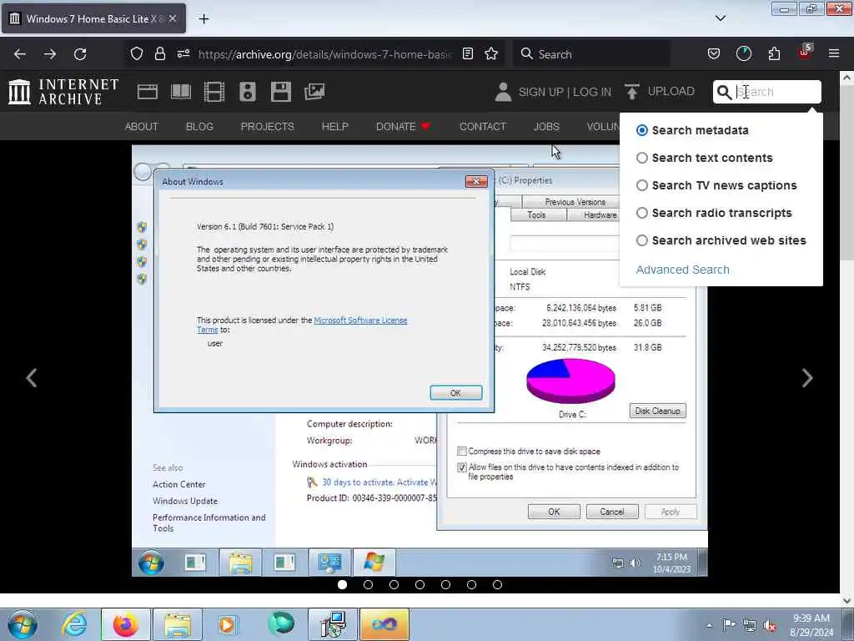Screen dimensions: 854x641
Task: Open the Archive Web icon
Action: point(148,92)
